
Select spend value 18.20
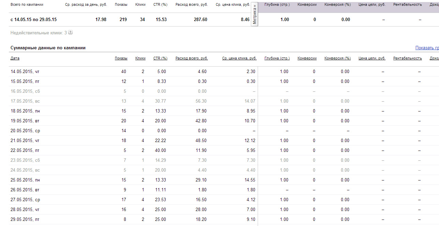pos(201,220)
